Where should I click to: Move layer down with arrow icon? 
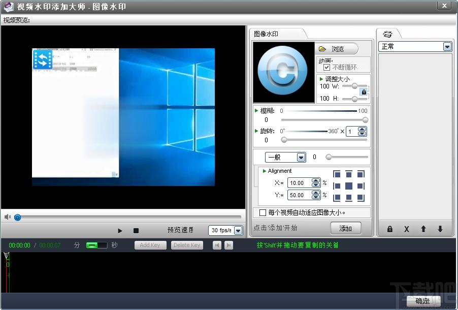(440, 229)
